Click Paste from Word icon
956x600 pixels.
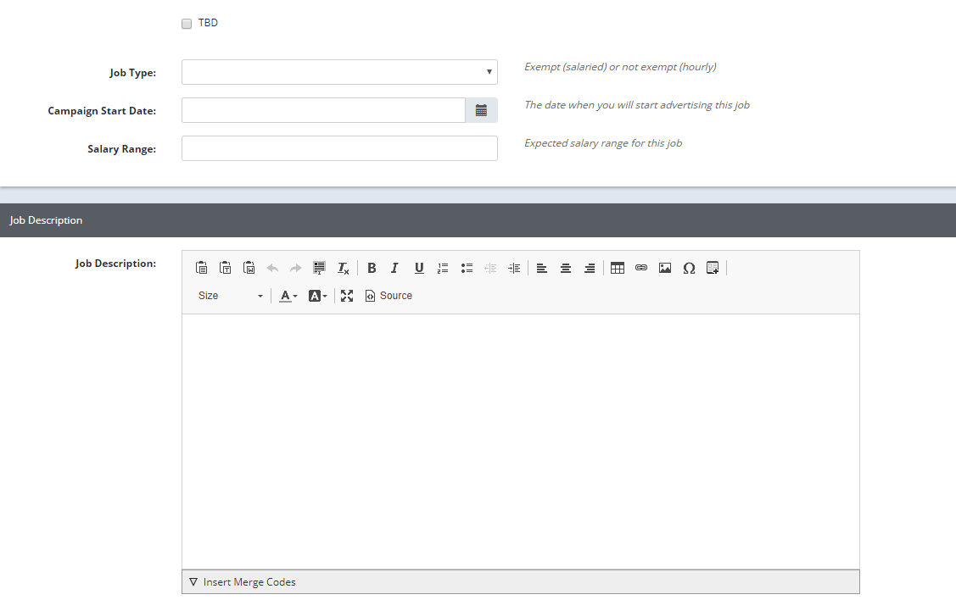(249, 268)
